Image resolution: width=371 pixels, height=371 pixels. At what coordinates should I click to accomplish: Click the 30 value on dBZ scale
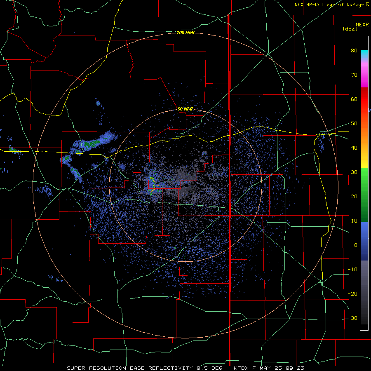354,172
